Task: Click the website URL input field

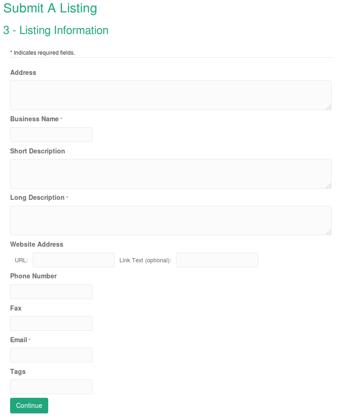Action: (x=73, y=260)
